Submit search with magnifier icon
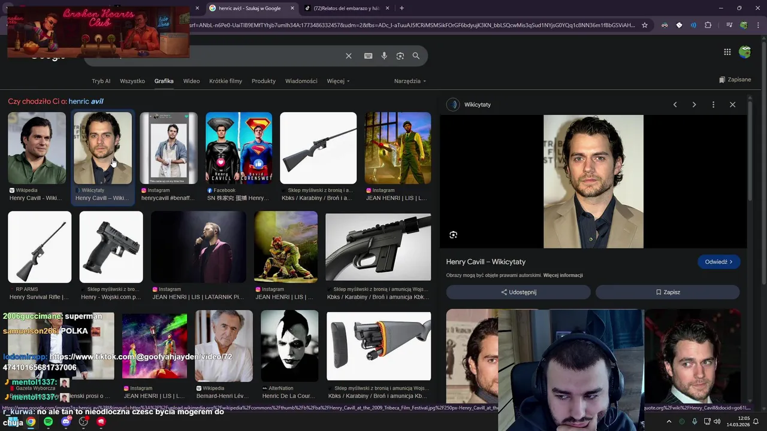Screen dimensions: 767x431 pyautogui.click(x=416, y=56)
